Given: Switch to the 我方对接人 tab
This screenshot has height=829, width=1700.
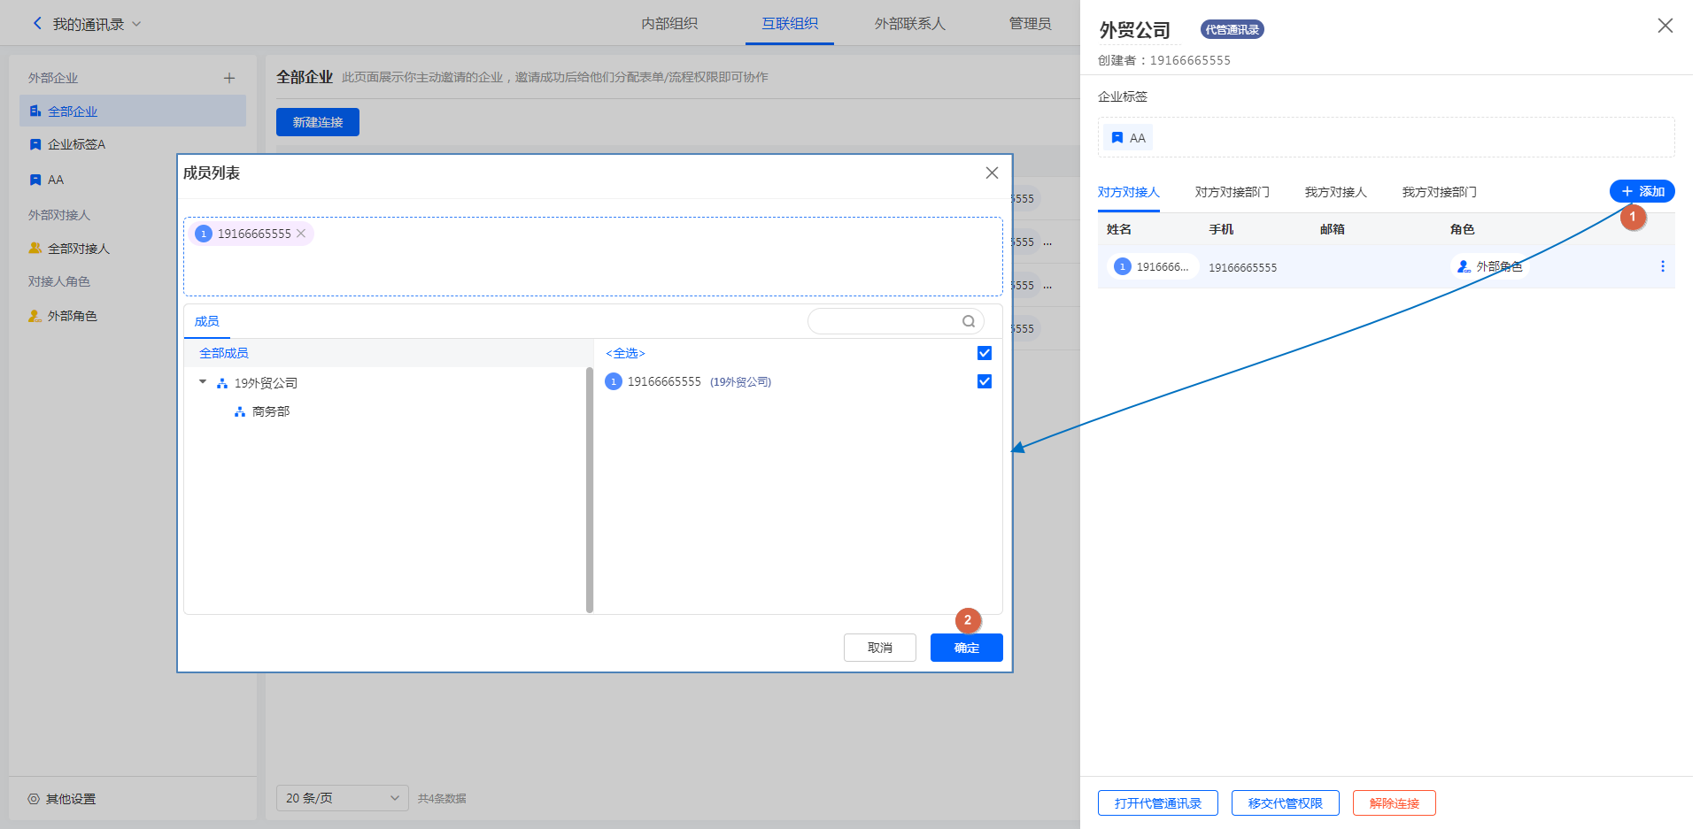Looking at the screenshot, I should [1335, 192].
